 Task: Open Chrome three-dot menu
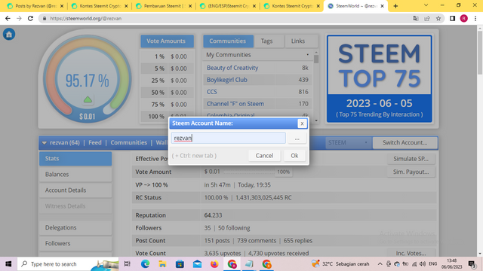tap(475, 18)
